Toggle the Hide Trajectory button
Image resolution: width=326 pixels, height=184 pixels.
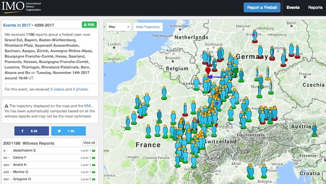click(148, 27)
